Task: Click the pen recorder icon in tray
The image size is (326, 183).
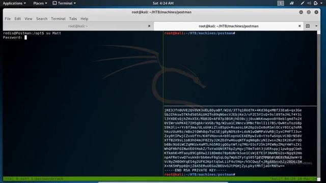Action: click(x=303, y=3)
